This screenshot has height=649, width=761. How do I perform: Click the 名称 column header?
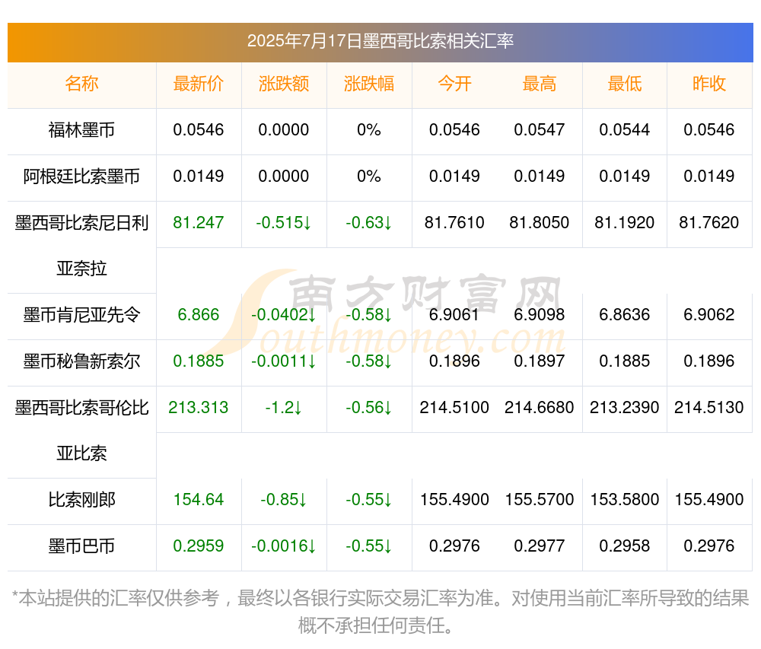point(81,84)
